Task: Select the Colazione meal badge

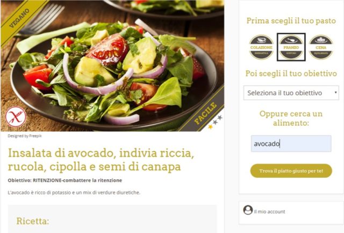Action: tap(261, 47)
